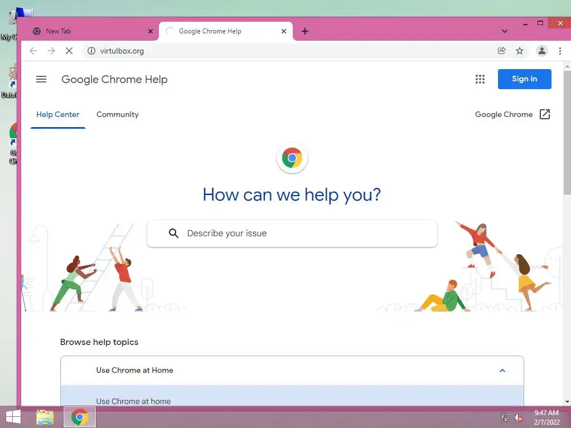The height and width of the screenshot is (428, 571).
Task: Click the scrollbar down arrow
Action: 567,402
